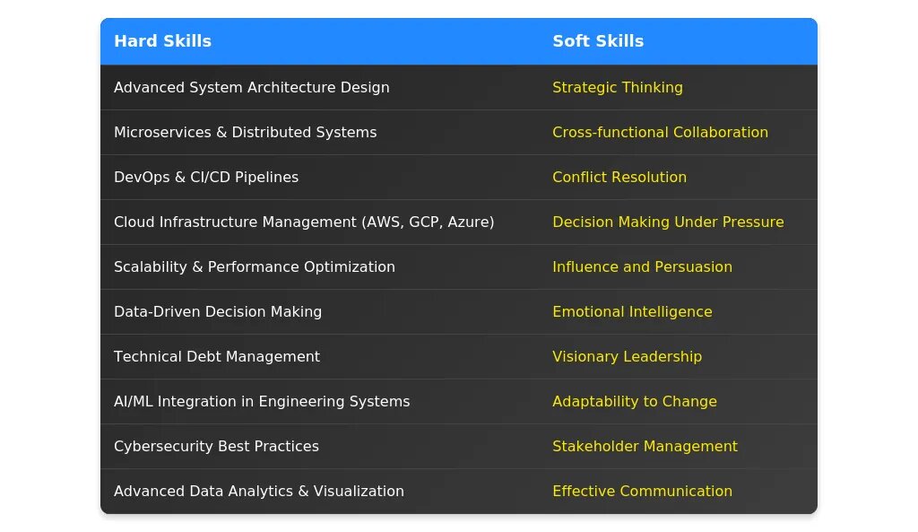Click Cybersecurity Best Practices row

pos(216,447)
